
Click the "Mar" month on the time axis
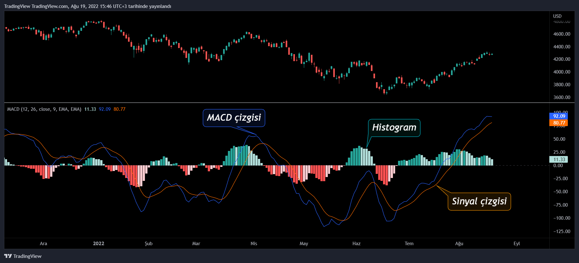(x=196, y=244)
